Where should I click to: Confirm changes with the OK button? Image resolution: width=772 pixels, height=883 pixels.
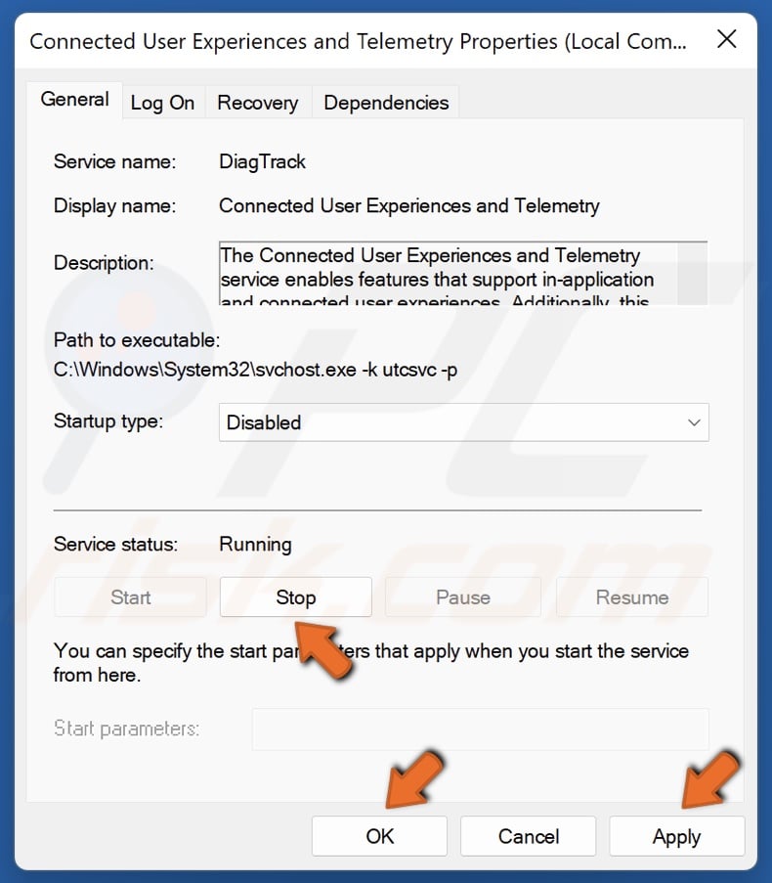point(379,837)
